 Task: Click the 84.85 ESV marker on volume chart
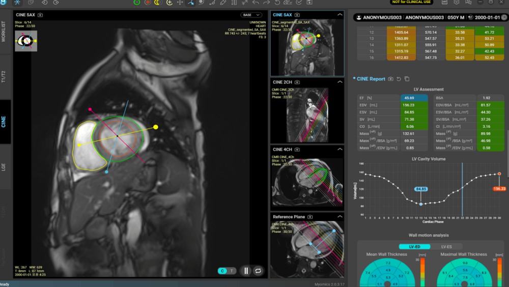pyautogui.click(x=421, y=189)
